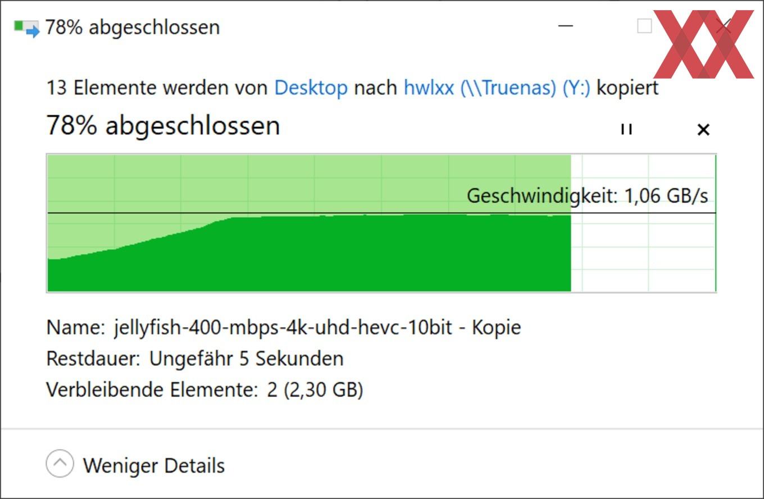764x499 pixels.
Task: Click the file copy icon in title bar
Action: pyautogui.click(x=26, y=28)
